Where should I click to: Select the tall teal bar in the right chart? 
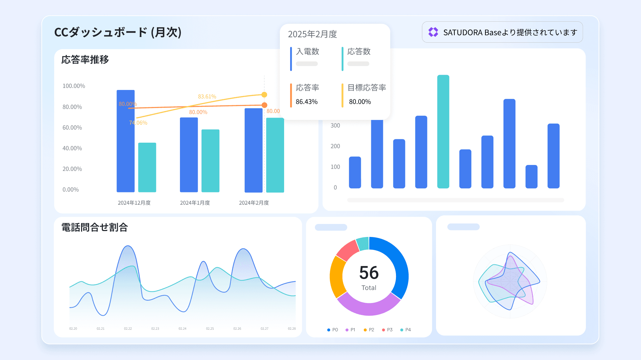pyautogui.click(x=443, y=132)
